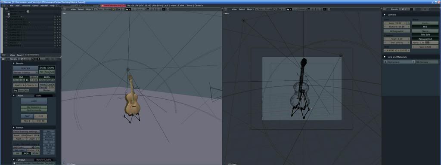Toggle the Passepartout option
The width and height of the screenshot is (441, 165).
425,39
